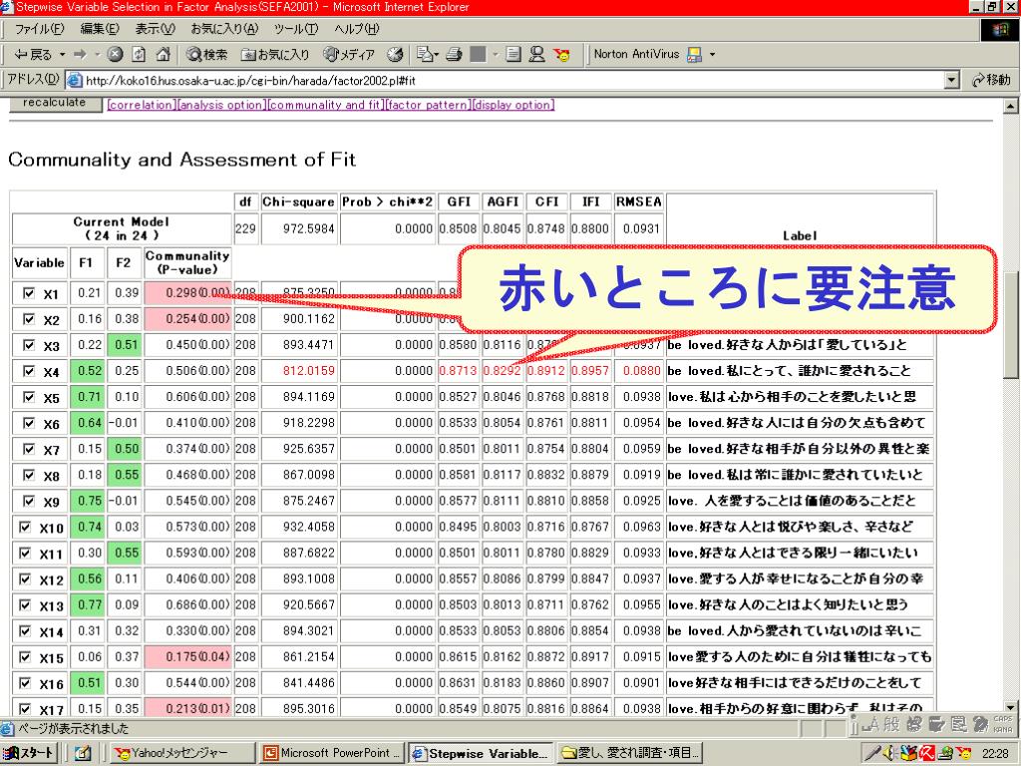Click the 移動 Go button

coord(991,80)
